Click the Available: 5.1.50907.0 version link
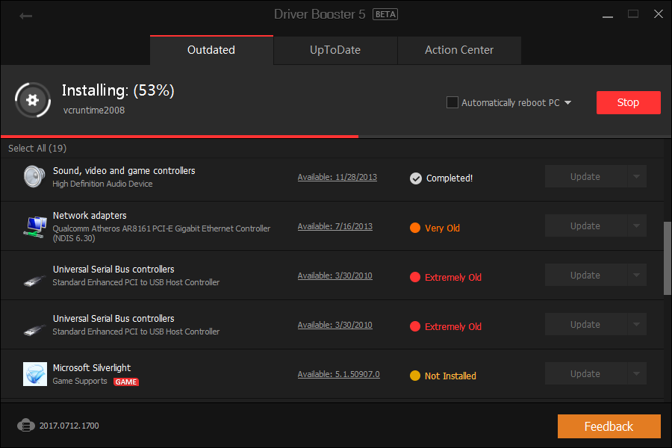The width and height of the screenshot is (672, 448). click(x=338, y=374)
